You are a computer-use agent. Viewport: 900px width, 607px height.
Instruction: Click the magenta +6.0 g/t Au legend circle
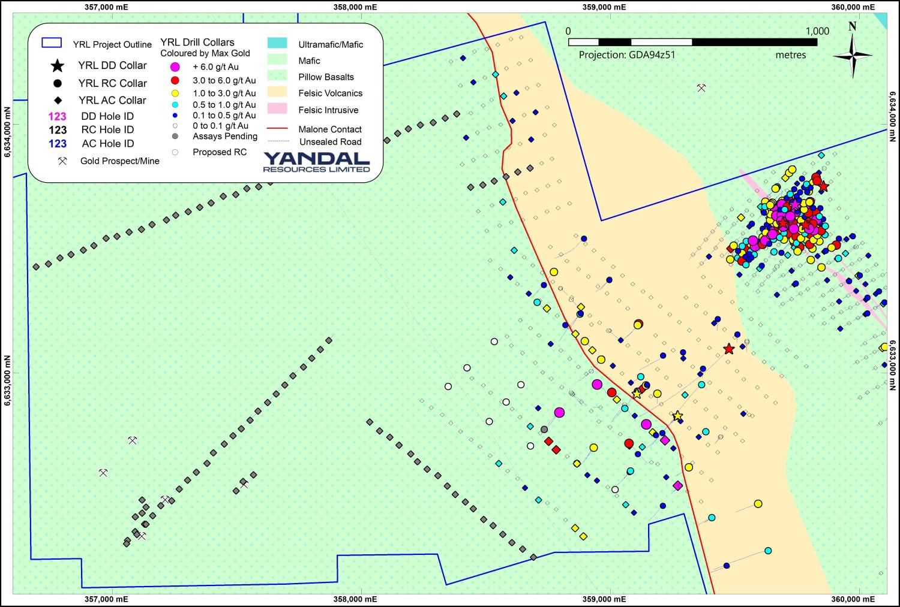point(175,67)
